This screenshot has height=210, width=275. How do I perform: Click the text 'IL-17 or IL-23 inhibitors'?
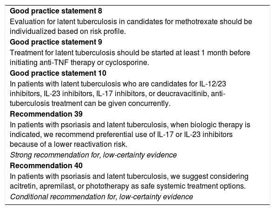[x=194, y=135]
